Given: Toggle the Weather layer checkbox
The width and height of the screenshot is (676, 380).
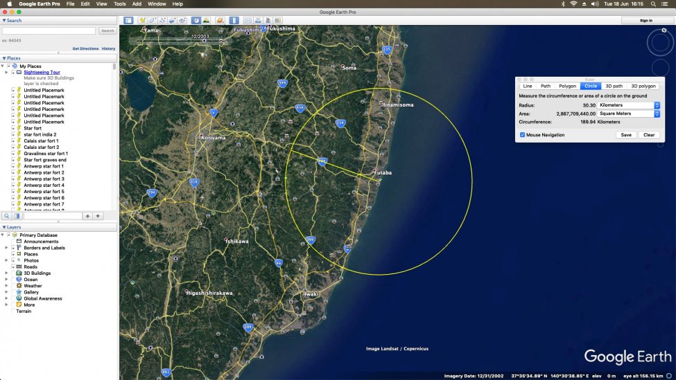Looking at the screenshot, I should [x=13, y=286].
